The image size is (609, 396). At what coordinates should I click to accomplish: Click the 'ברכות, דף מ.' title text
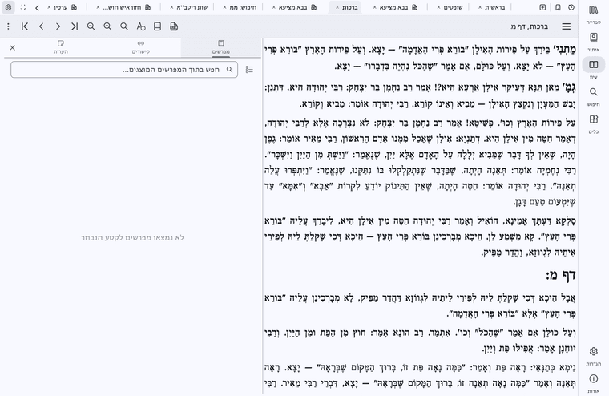(529, 26)
